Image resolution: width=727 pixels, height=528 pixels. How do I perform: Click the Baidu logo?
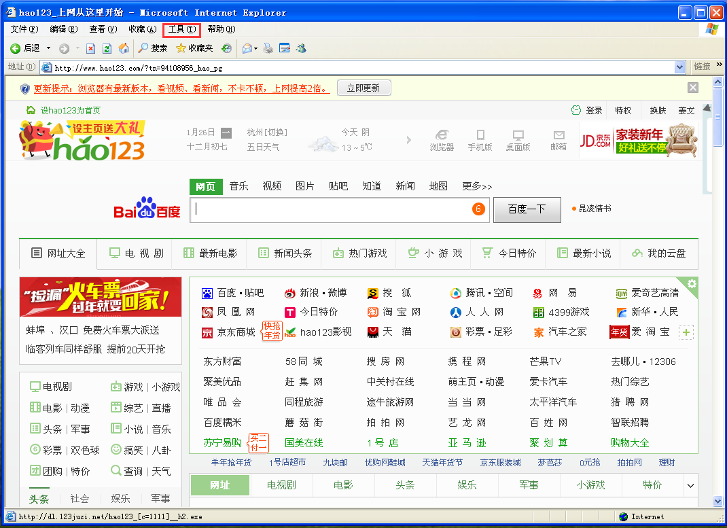[147, 208]
